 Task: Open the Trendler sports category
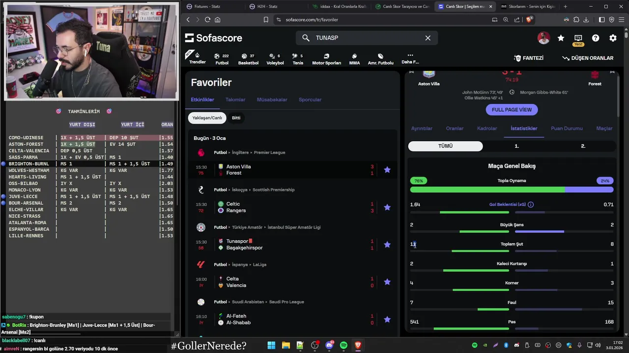coord(198,58)
